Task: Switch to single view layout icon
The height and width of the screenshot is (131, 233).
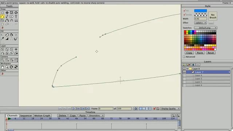Action: pos(141,108)
